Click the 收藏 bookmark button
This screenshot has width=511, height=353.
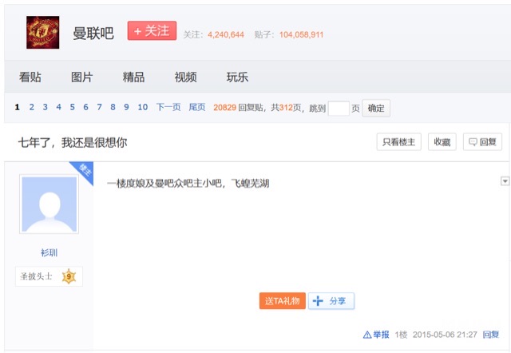tap(442, 142)
